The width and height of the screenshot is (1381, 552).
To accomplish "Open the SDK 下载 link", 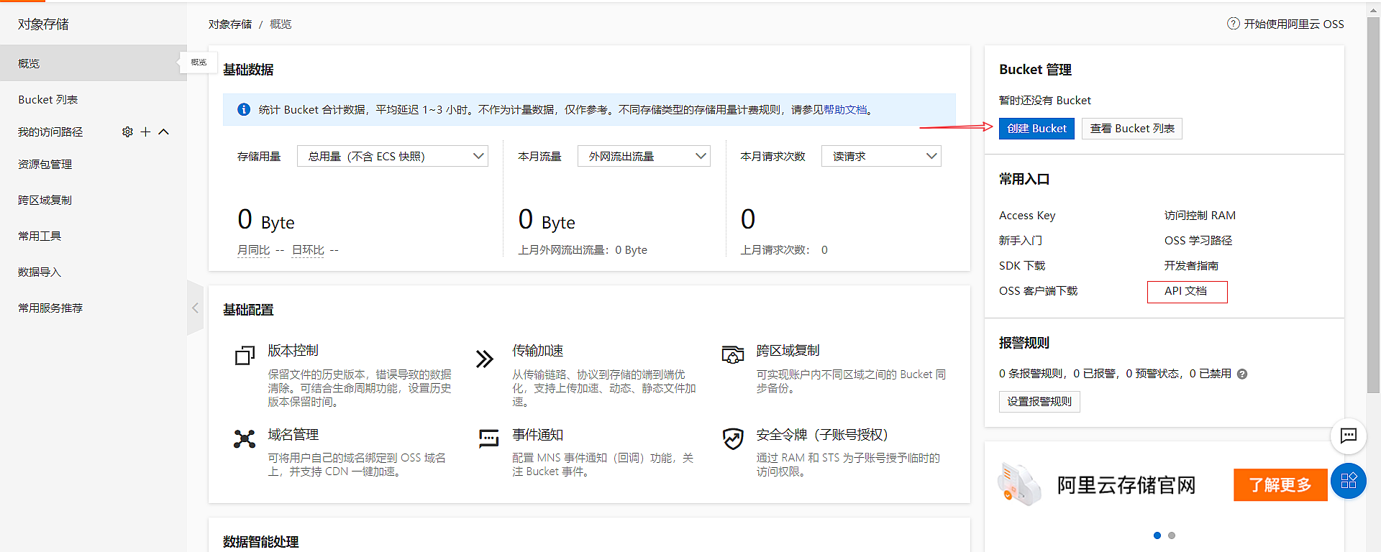I will (x=1022, y=266).
